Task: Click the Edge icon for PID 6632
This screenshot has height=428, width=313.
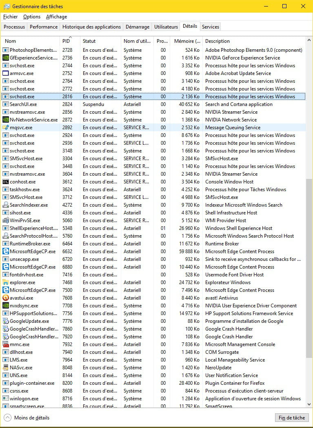Action: 5,252
